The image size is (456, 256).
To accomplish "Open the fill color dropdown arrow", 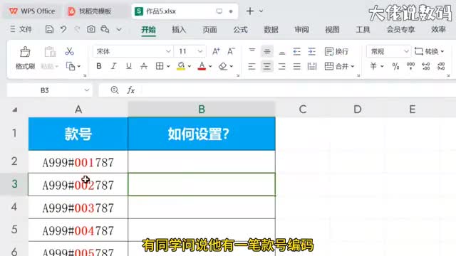I will (190, 66).
